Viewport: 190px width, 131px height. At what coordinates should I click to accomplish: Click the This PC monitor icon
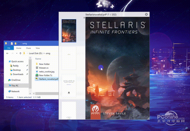pyautogui.click(x=10, y=86)
